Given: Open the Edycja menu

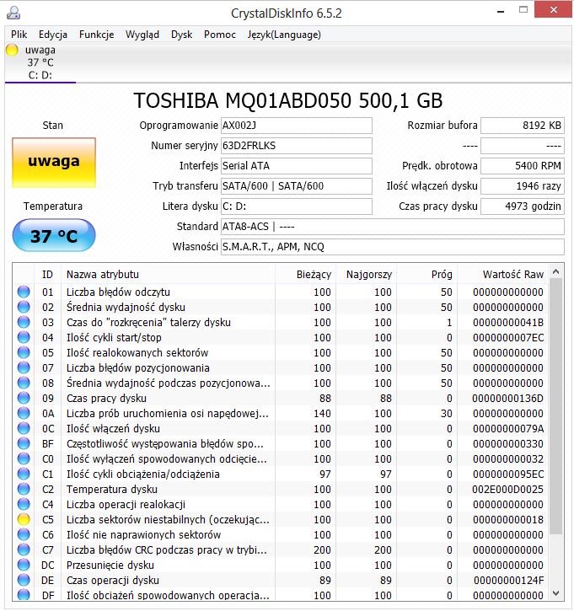Looking at the screenshot, I should (x=53, y=35).
